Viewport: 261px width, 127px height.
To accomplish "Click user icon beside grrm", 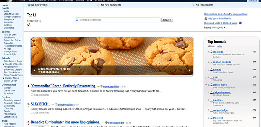I will tap(211, 77).
